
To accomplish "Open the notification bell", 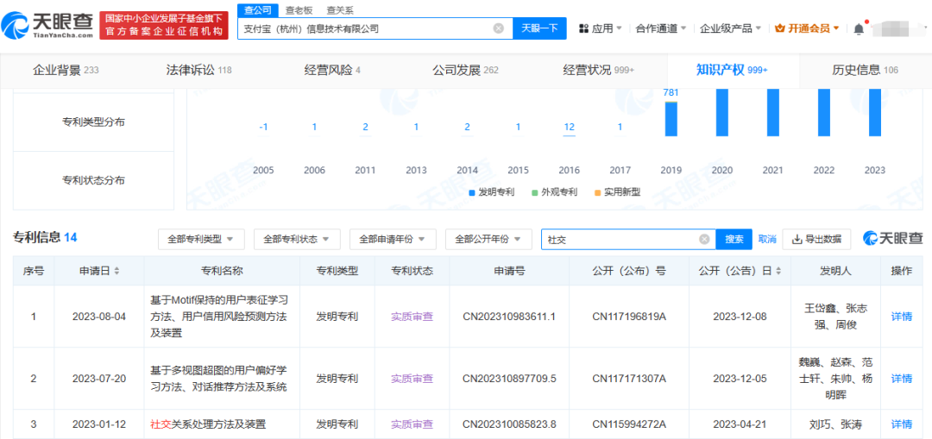I will [x=859, y=28].
